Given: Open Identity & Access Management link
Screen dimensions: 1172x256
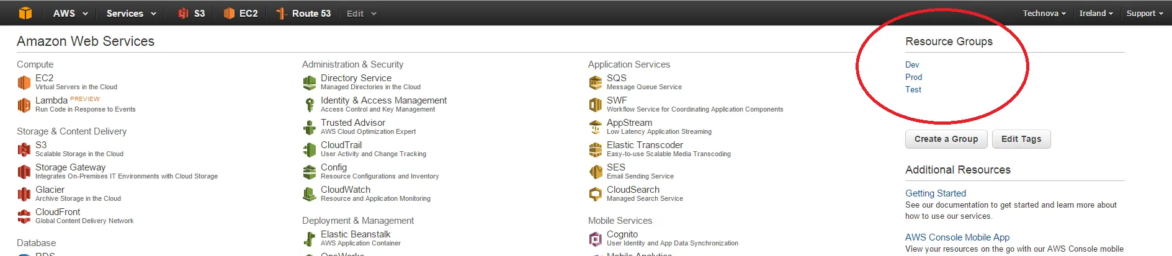Looking at the screenshot, I should coord(383,100).
